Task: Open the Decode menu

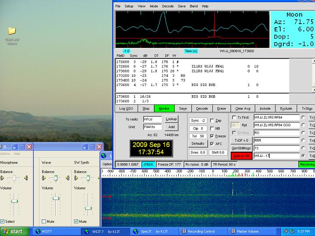Action: click(168, 7)
